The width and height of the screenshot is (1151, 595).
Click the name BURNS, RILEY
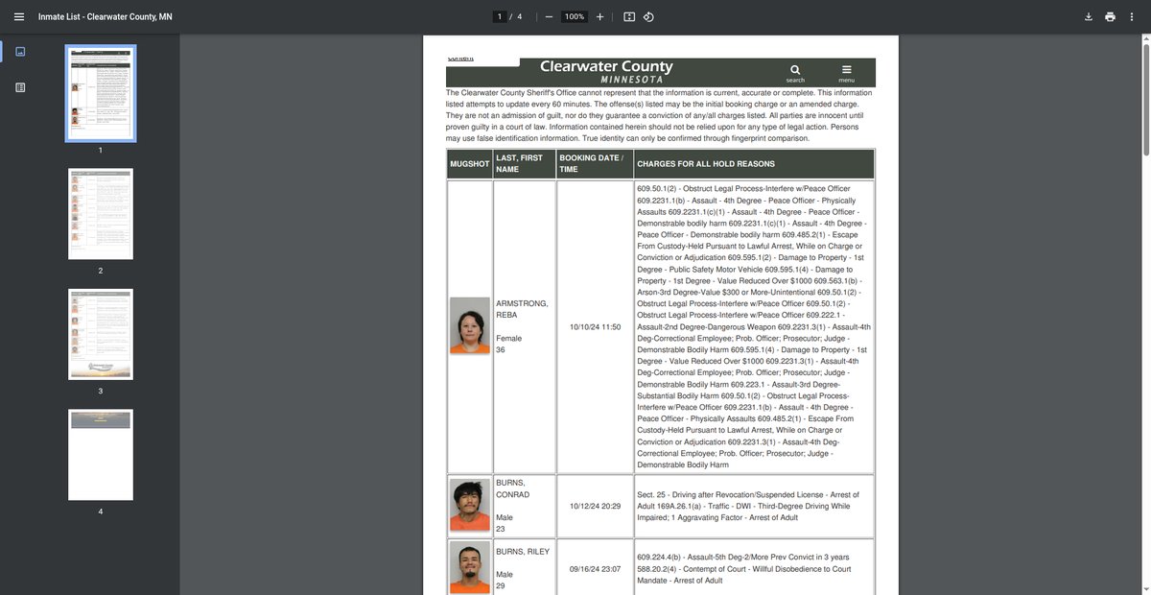(524, 551)
